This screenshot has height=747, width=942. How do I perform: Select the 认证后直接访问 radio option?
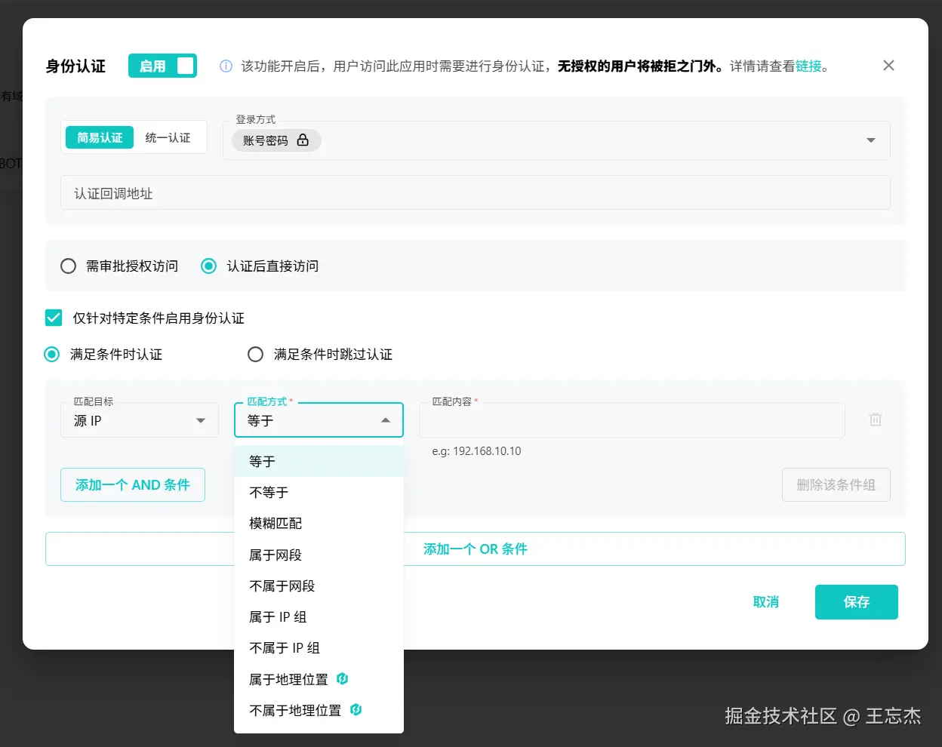pyautogui.click(x=208, y=266)
